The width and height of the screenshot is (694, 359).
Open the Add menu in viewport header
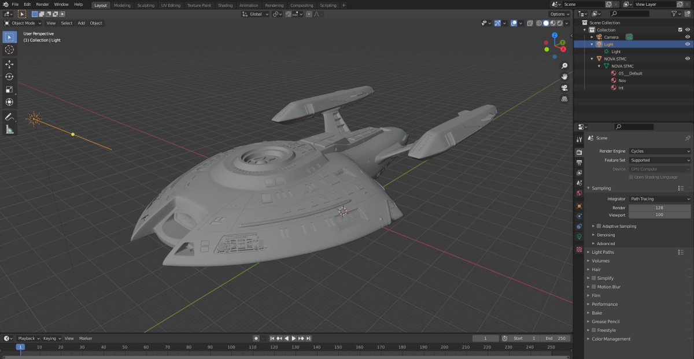point(81,23)
